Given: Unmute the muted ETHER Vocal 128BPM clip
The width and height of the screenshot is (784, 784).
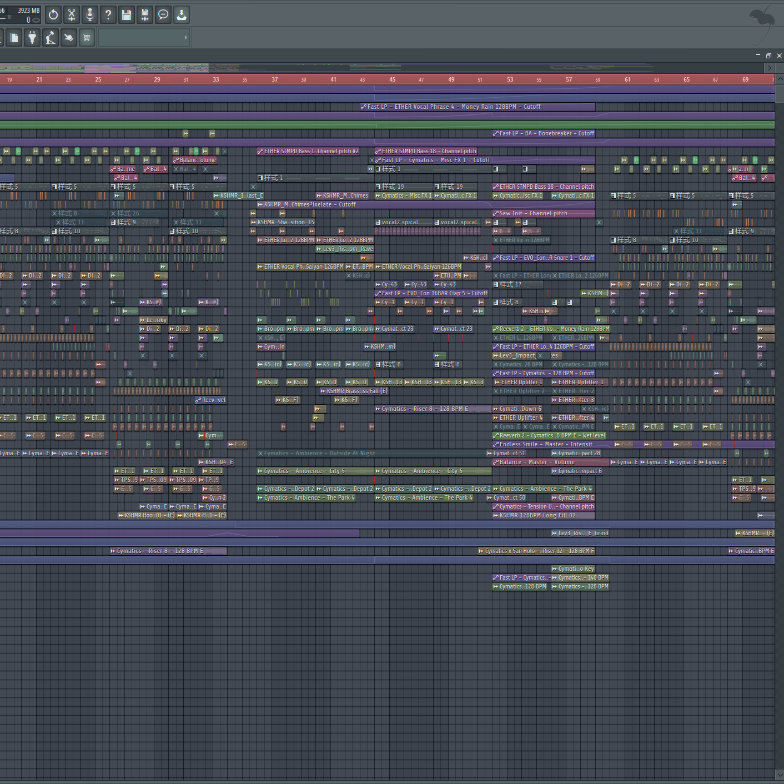Looking at the screenshot, I should [496, 240].
